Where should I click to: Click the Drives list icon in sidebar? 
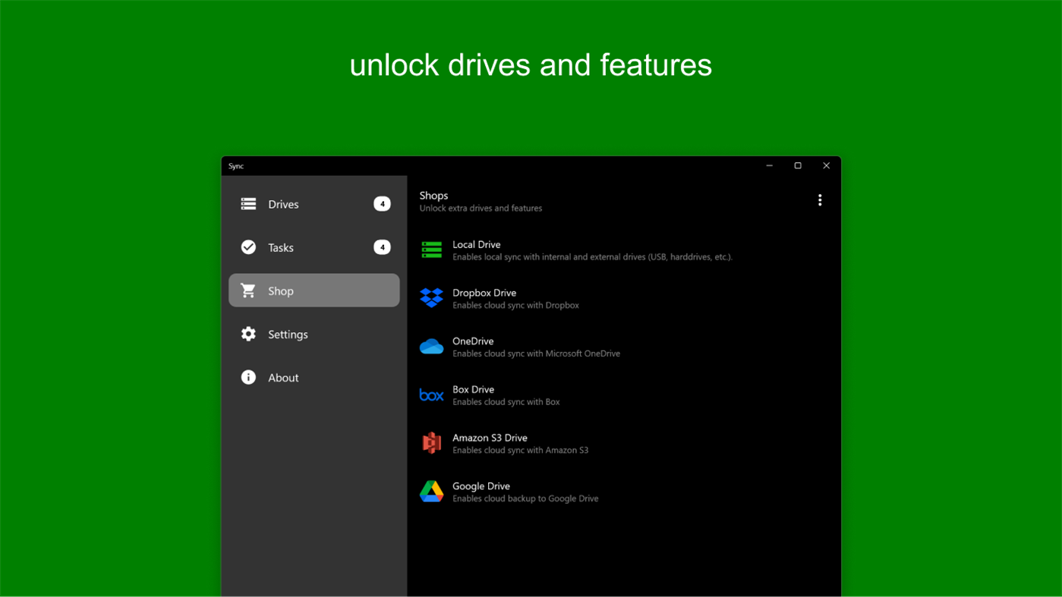[248, 203]
